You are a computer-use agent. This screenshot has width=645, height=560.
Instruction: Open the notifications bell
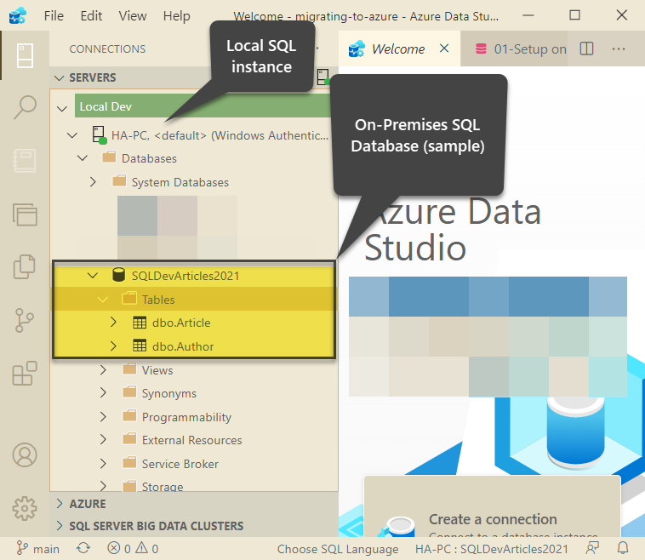click(x=623, y=548)
